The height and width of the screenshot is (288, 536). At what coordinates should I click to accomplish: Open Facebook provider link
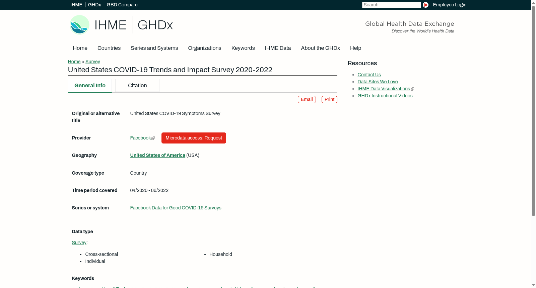point(140,138)
